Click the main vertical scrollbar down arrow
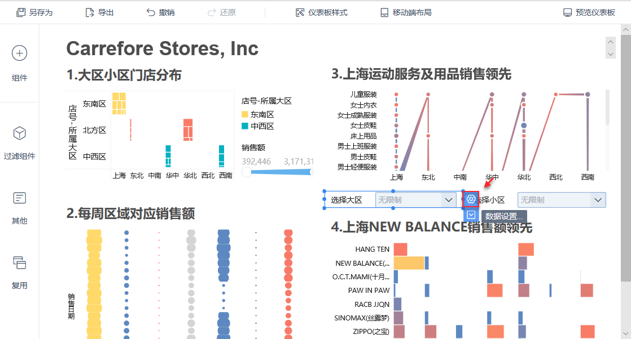Screen dimensions: 631x339 point(626,334)
